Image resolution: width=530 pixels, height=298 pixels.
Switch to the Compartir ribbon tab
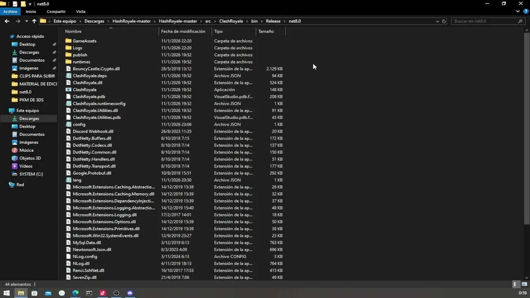click(56, 12)
